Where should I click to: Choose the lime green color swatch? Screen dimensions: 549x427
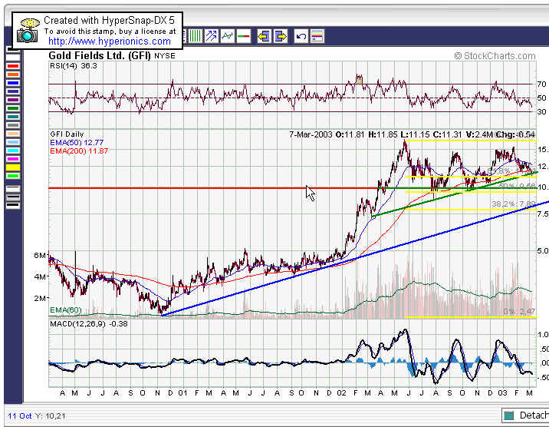pyautogui.click(x=13, y=176)
